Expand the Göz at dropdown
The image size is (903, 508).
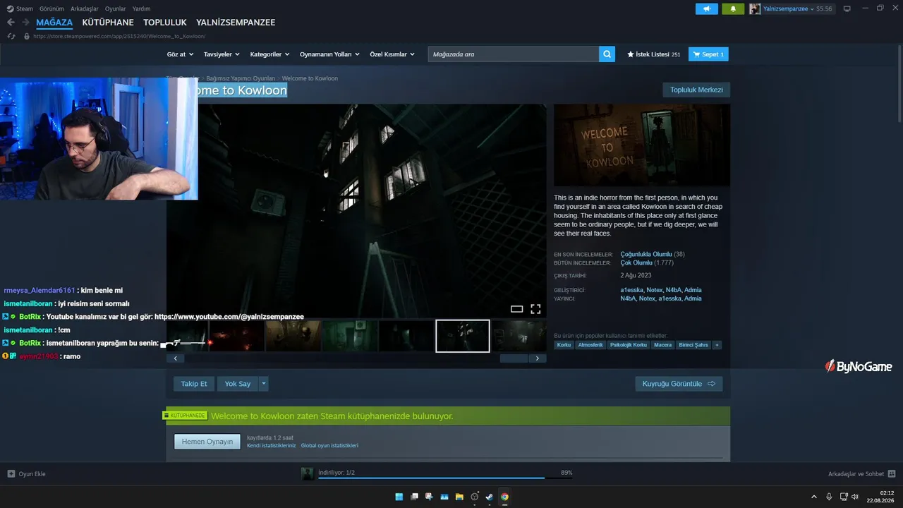coord(180,54)
